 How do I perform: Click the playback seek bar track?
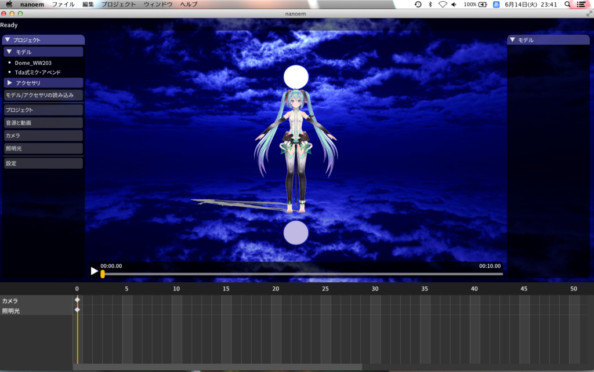(x=302, y=274)
